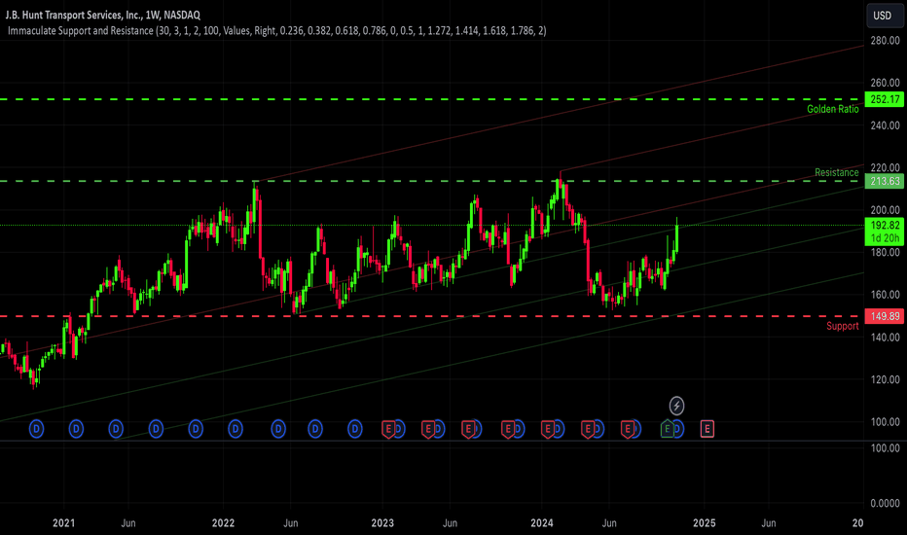This screenshot has width=907, height=535.
Task: Click the green dashed Golden Ratio line
Action: (431, 99)
